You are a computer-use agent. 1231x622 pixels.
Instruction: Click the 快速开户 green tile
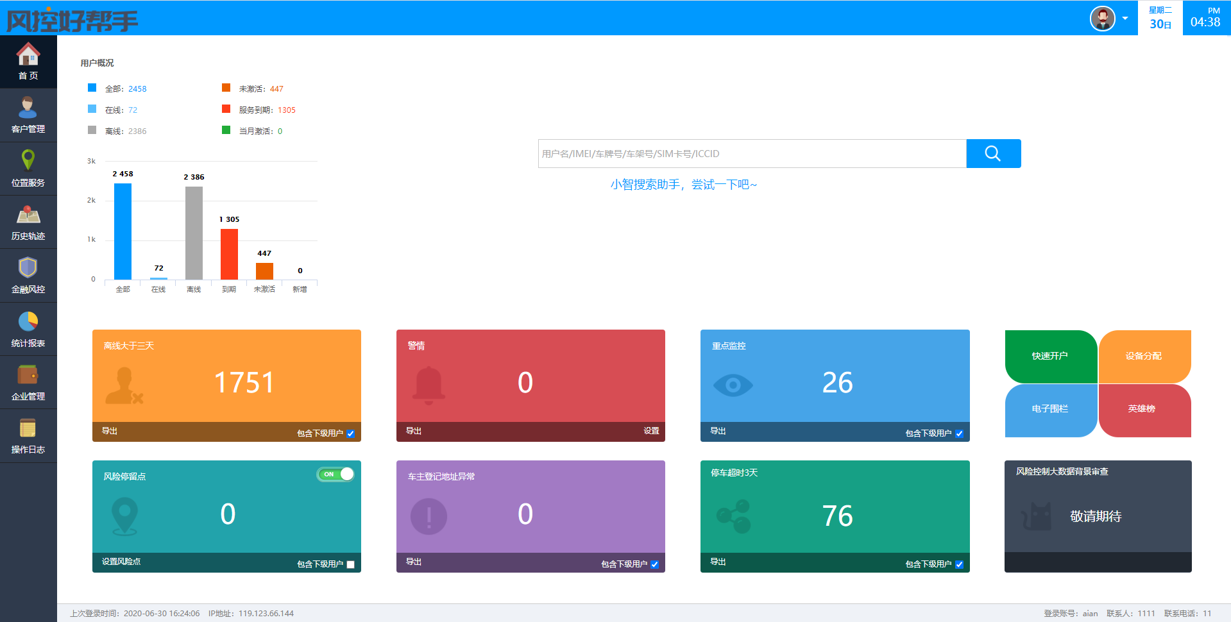1050,357
